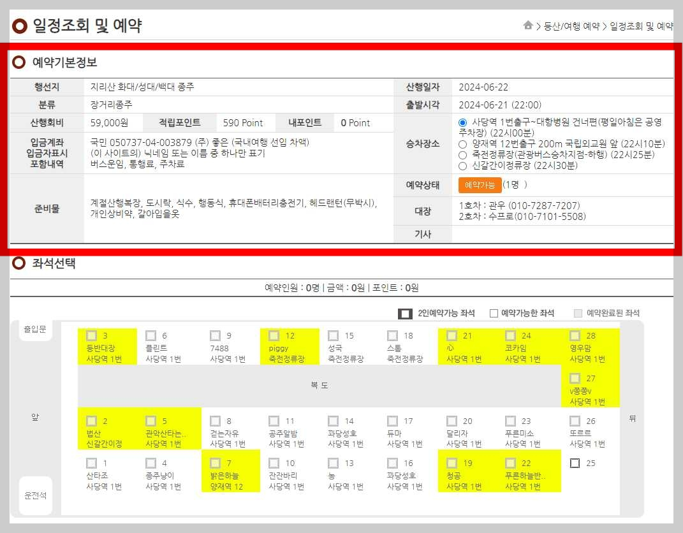
Task: Check seat 19 청공 checkbox
Action: (452, 463)
